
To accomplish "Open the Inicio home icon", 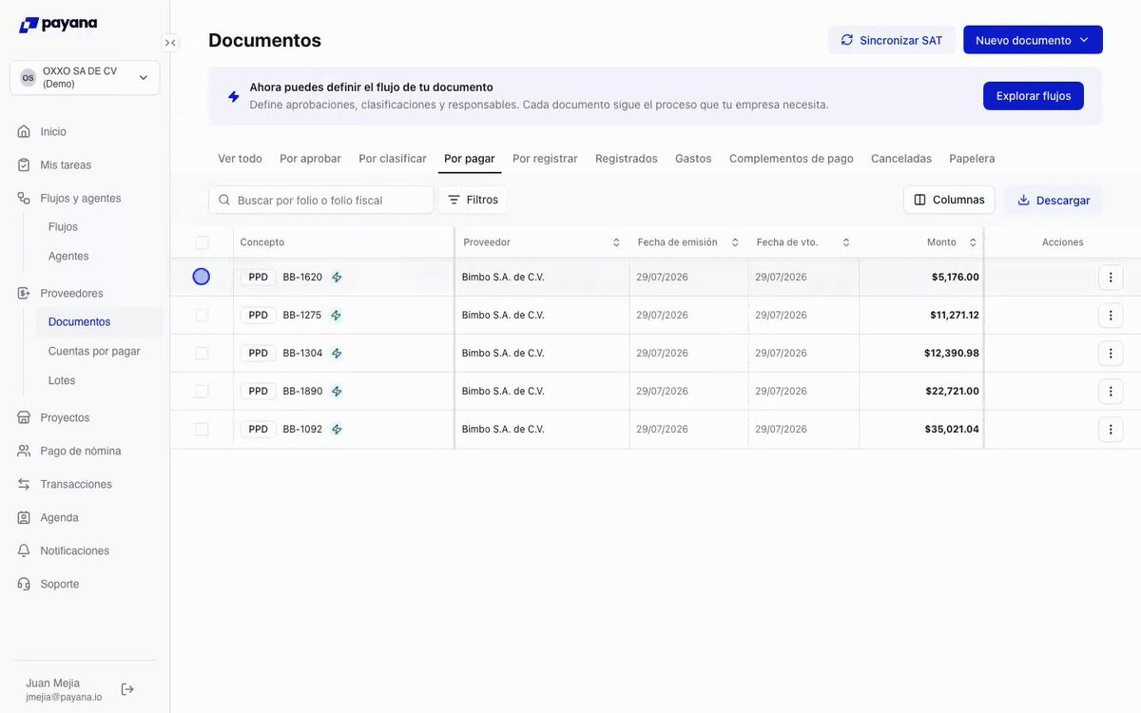I will 24,131.
